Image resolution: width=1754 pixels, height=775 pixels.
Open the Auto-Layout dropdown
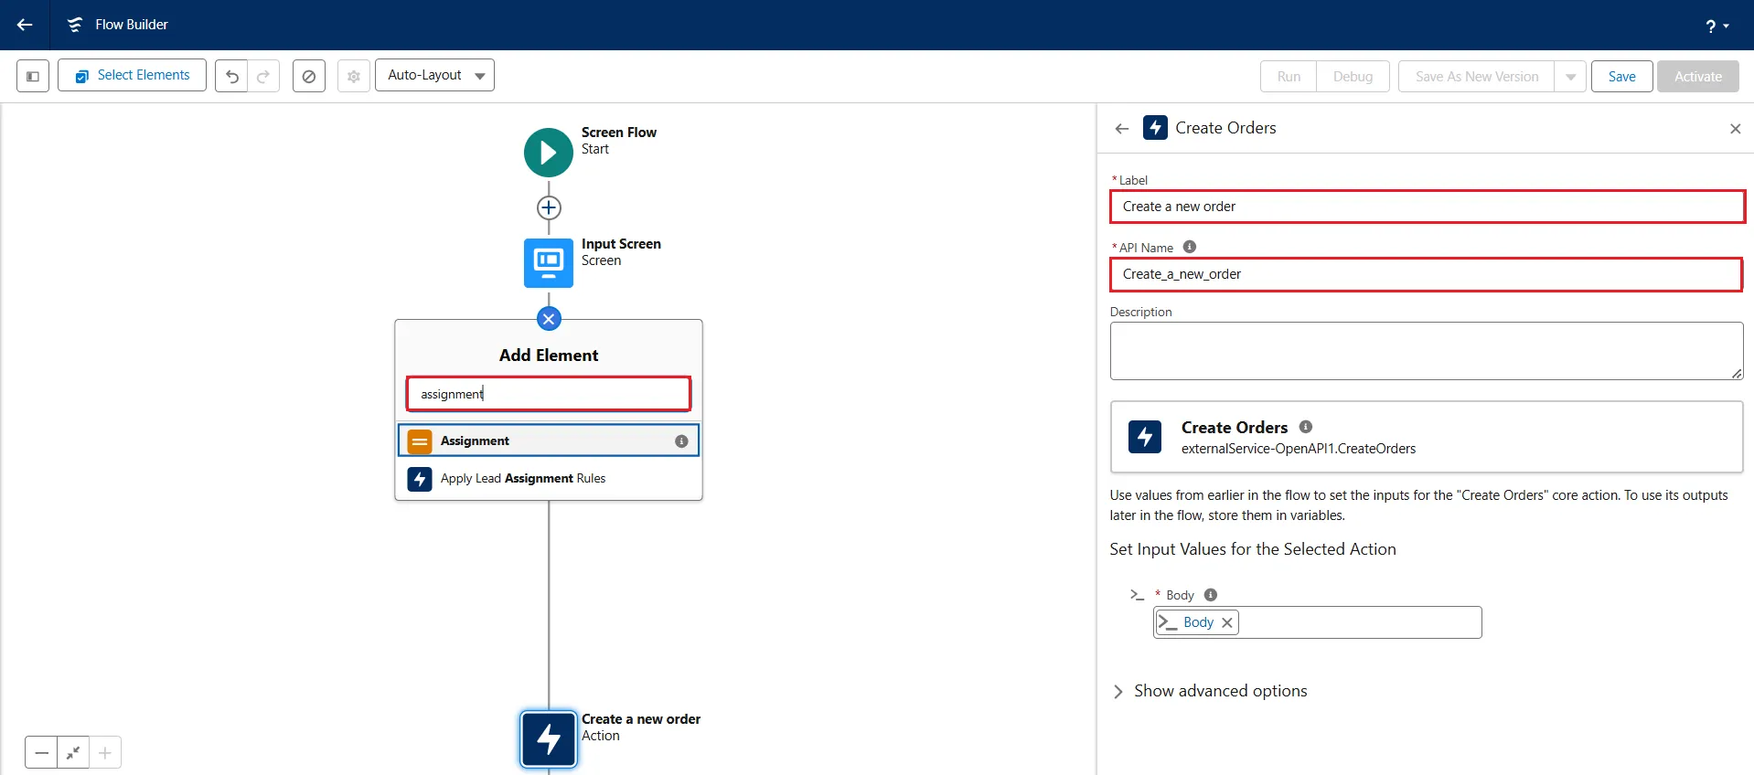pyautogui.click(x=434, y=75)
